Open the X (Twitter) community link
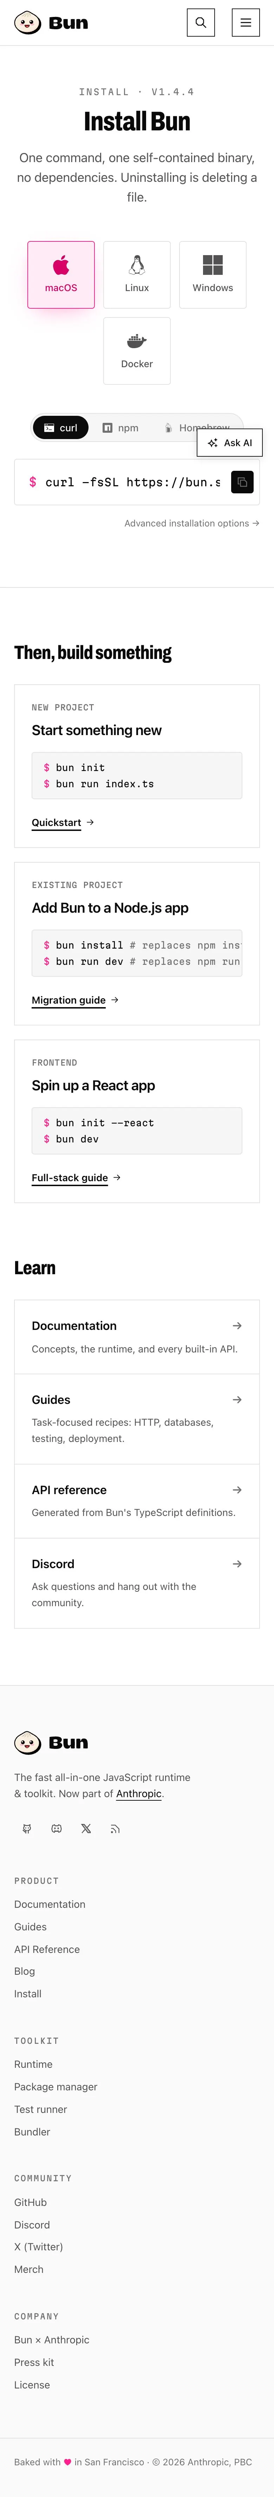 tap(39, 2246)
